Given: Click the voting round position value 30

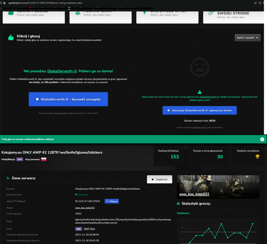Looking at the screenshot, I should [220, 157].
